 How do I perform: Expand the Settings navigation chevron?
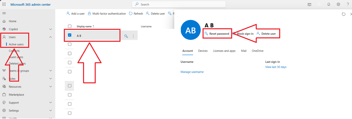pos(51,110)
